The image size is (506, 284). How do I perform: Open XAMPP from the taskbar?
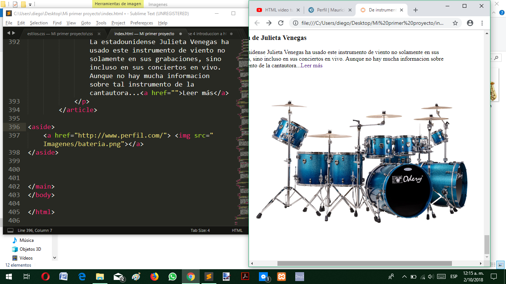point(281,277)
